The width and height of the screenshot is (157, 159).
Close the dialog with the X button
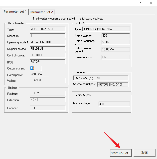[x=151, y=3]
